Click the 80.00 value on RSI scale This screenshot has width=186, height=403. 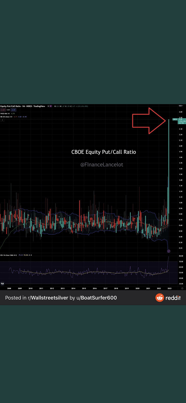(181, 256)
